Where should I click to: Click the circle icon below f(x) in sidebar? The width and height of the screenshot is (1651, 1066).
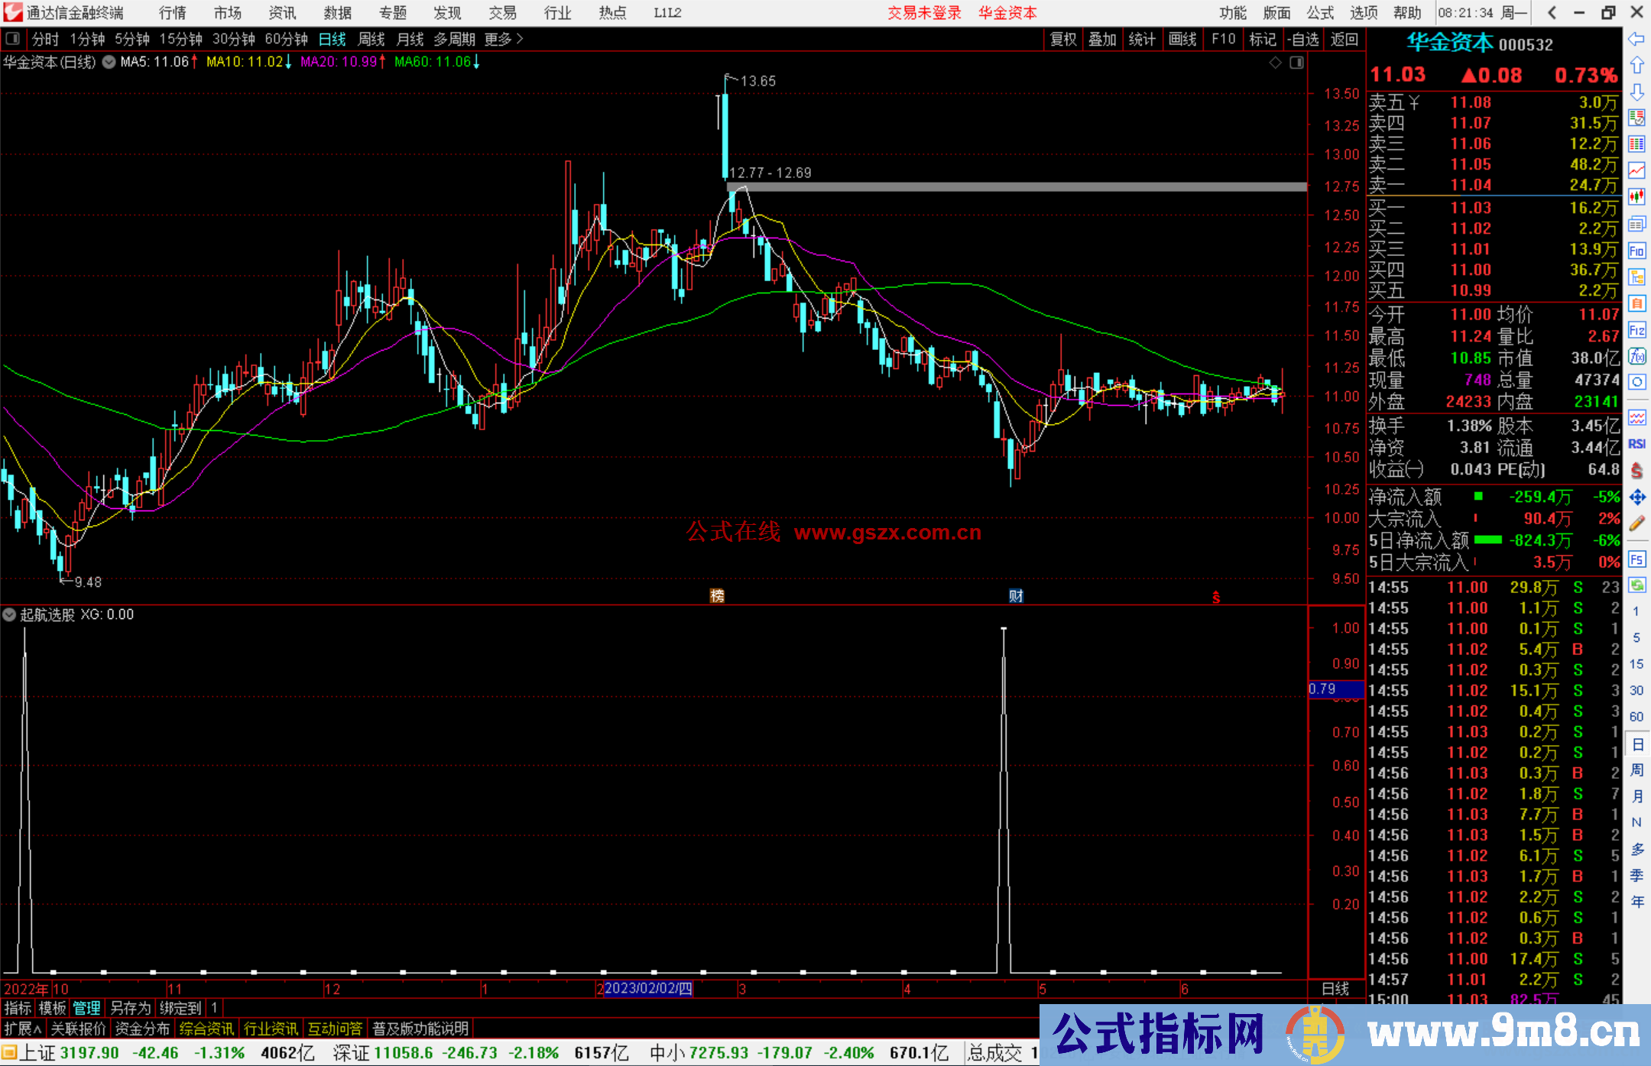(x=1636, y=382)
